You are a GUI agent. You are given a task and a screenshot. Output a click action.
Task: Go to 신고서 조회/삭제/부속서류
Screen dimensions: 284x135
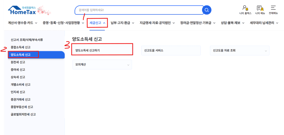tap(27, 40)
